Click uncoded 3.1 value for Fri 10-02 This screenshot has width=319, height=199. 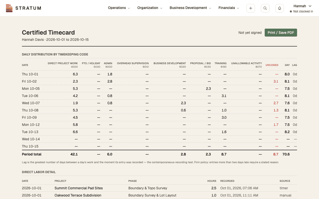coord(276,81)
